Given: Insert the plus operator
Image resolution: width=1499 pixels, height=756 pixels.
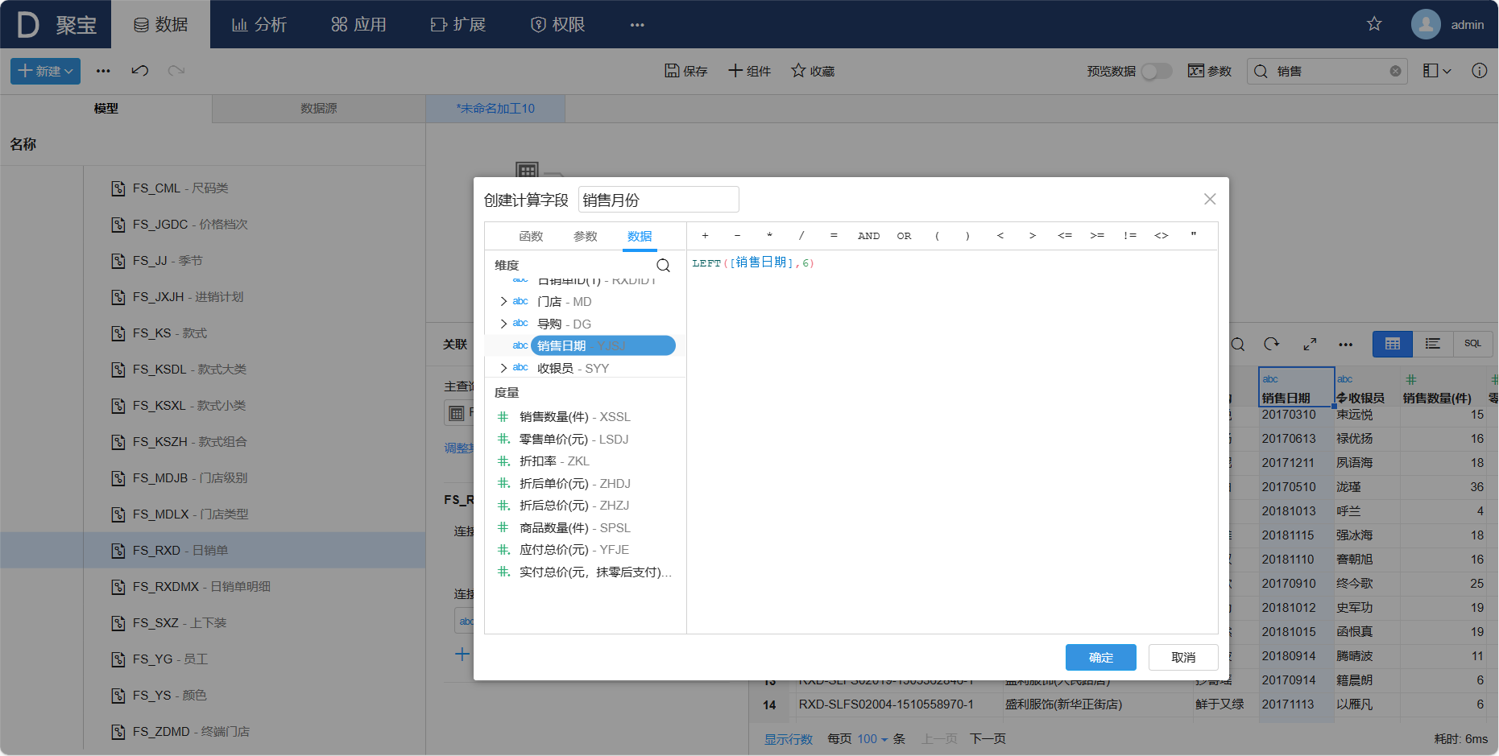Looking at the screenshot, I should click(705, 236).
